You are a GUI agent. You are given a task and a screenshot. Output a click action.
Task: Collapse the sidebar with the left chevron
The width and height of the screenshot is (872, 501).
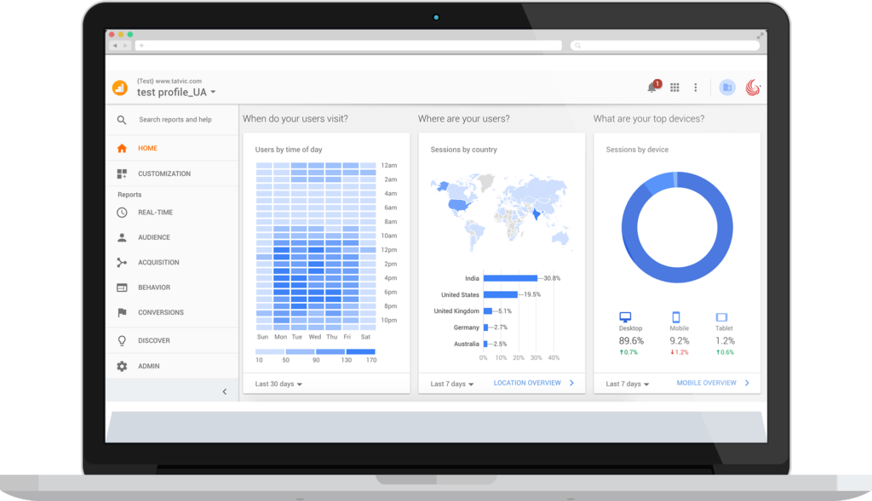point(225,391)
